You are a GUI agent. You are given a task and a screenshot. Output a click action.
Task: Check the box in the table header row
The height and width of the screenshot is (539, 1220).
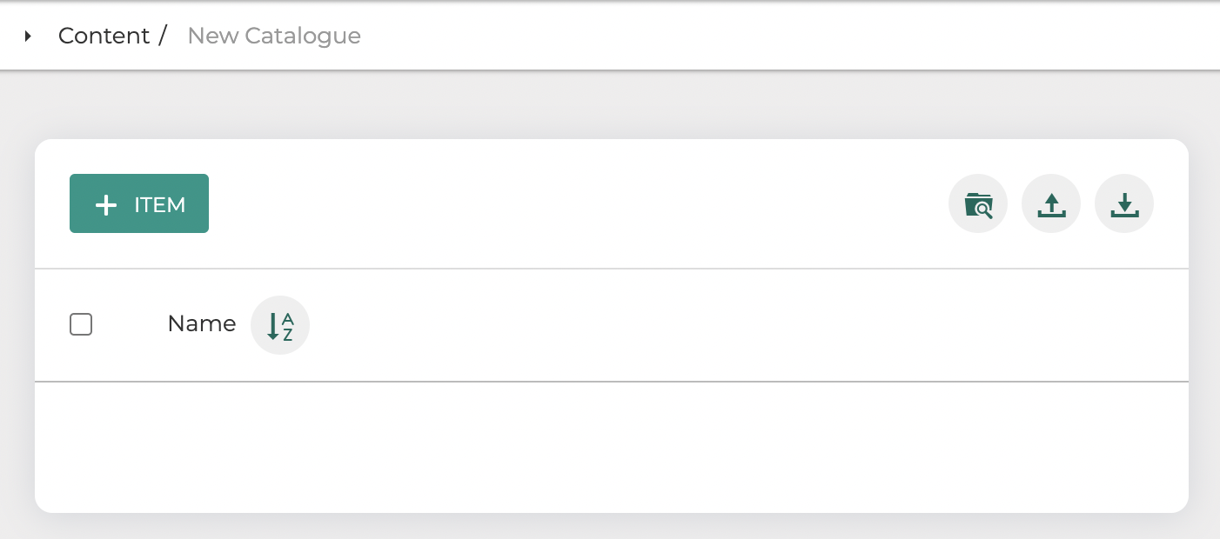[81, 324]
